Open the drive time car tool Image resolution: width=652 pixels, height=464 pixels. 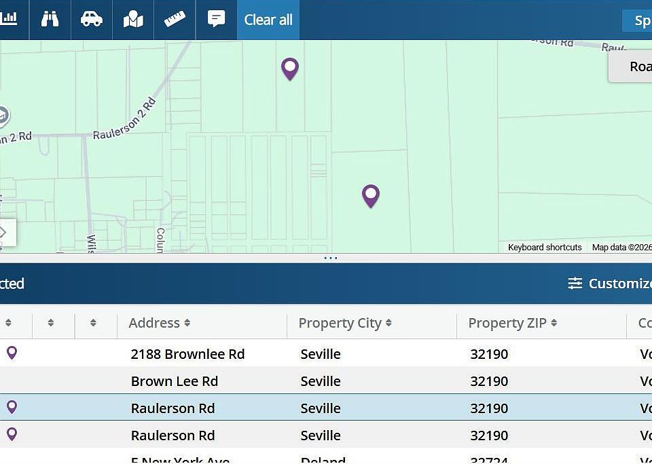pyautogui.click(x=92, y=19)
